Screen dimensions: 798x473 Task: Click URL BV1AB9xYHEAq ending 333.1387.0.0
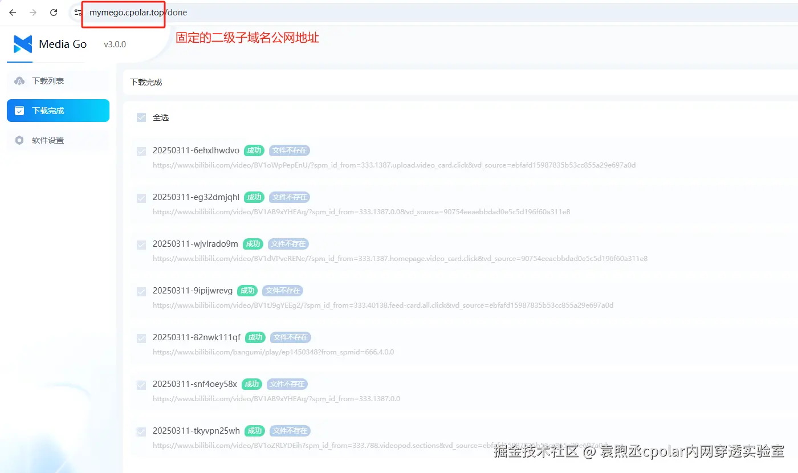click(x=276, y=399)
